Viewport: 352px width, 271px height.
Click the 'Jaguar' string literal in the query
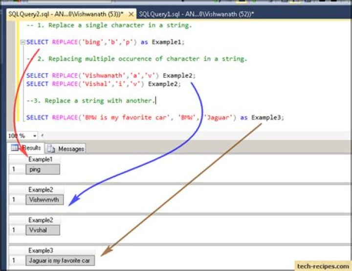click(x=218, y=117)
